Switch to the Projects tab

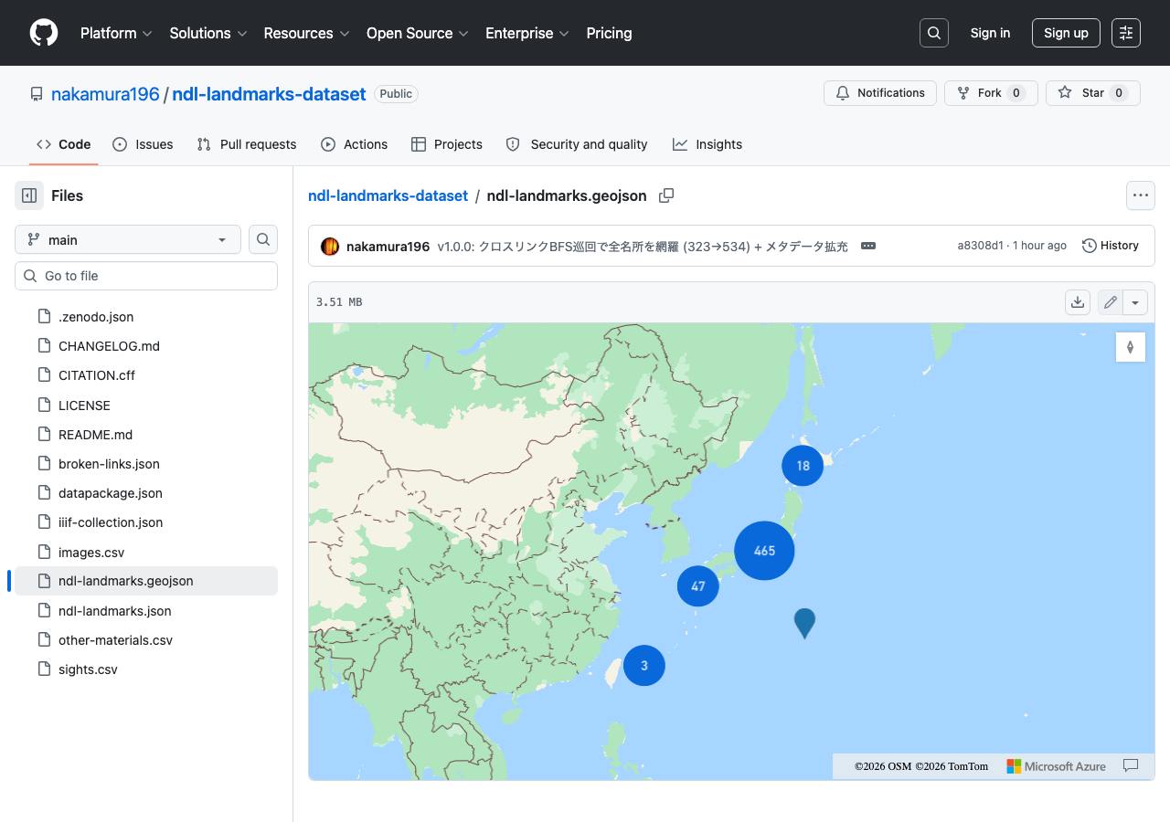[x=447, y=144]
